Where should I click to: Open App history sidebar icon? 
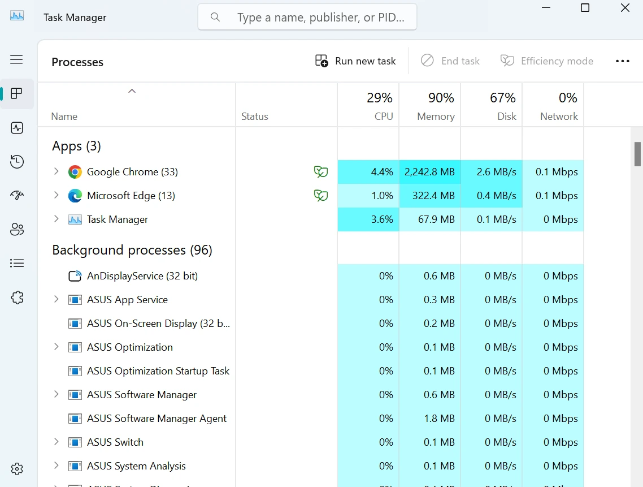click(17, 161)
